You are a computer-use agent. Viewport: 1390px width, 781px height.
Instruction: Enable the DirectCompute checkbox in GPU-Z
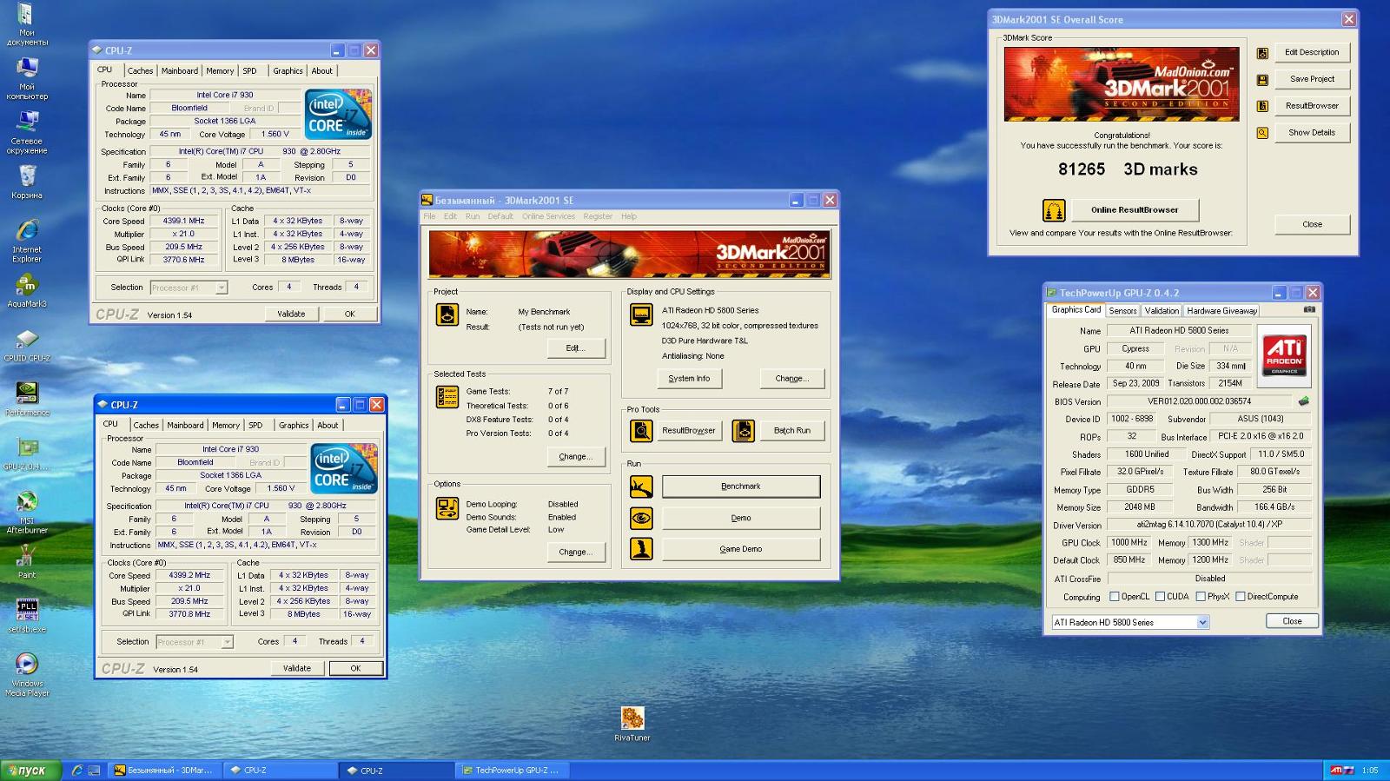(1241, 597)
